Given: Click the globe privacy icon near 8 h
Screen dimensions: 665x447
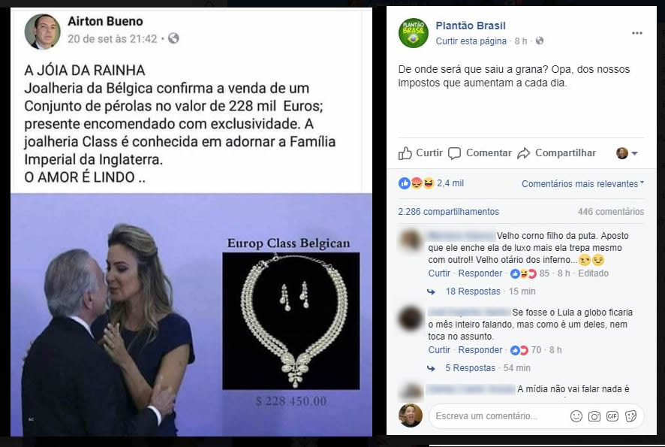Looking at the screenshot, I should pos(540,41).
